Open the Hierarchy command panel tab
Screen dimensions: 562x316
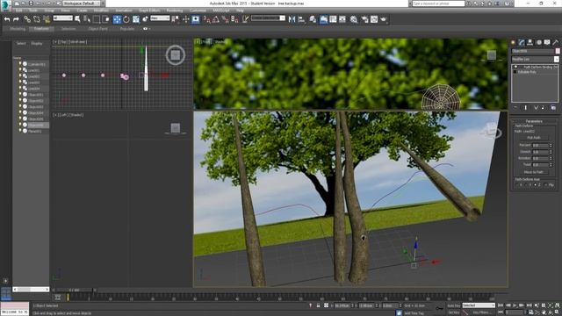[530, 42]
